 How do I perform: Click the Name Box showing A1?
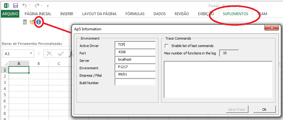(x=16, y=54)
